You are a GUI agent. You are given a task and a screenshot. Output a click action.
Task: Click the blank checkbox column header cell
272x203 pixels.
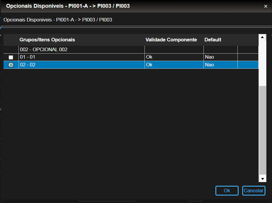point(11,40)
